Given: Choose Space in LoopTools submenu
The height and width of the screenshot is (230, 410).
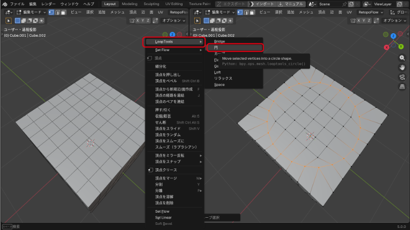Looking at the screenshot, I should pyautogui.click(x=235, y=85).
